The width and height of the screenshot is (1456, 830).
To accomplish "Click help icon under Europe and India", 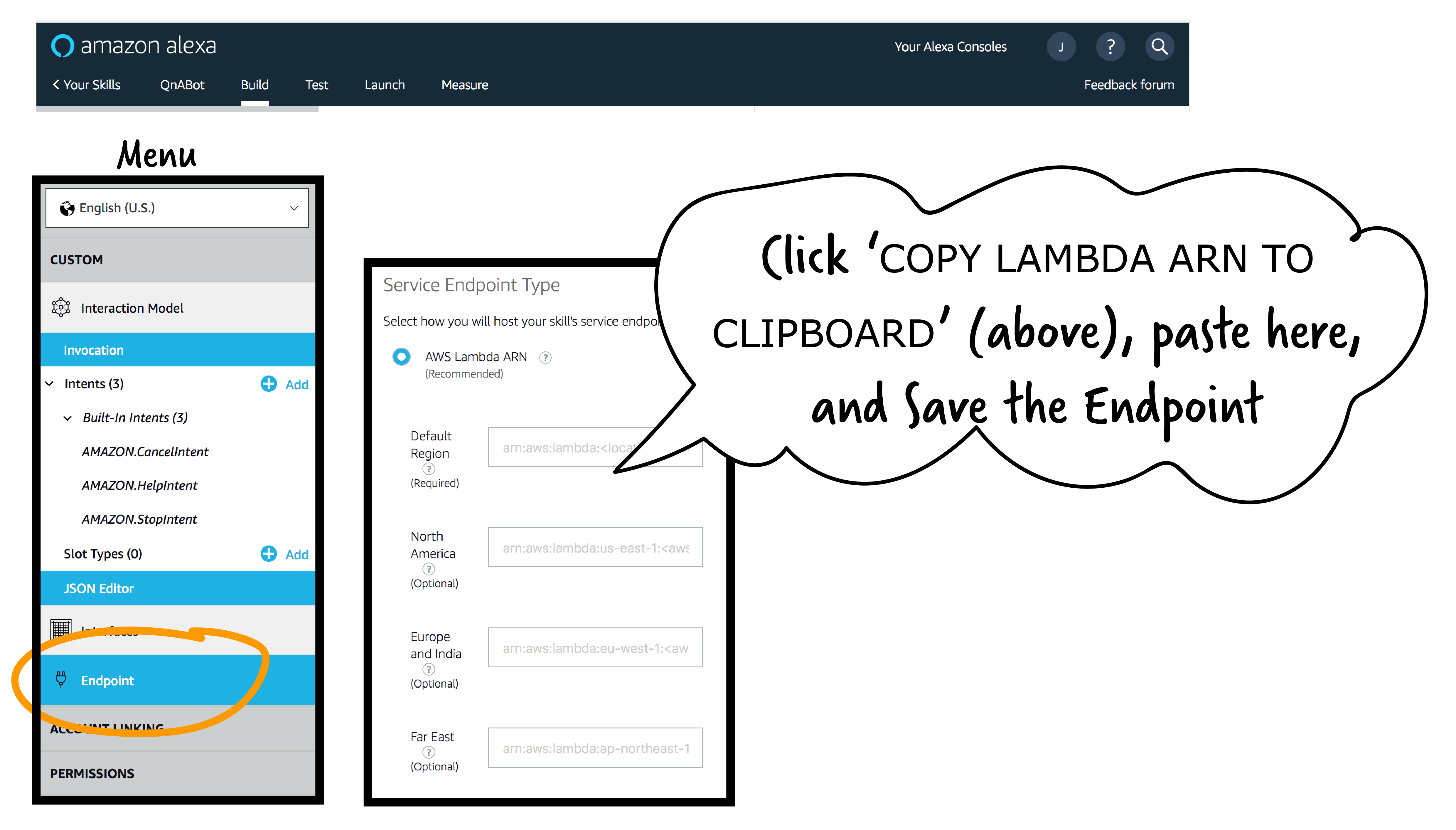I will tap(429, 669).
